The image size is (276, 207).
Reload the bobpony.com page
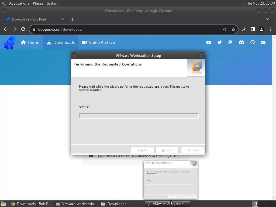(x=23, y=29)
